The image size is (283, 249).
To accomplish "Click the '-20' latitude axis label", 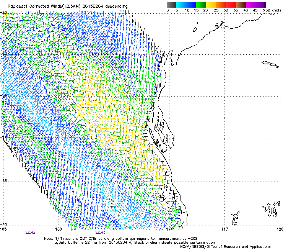I will click(4, 13).
